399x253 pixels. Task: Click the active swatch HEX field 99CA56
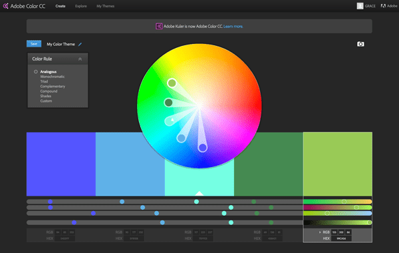coord(341,238)
